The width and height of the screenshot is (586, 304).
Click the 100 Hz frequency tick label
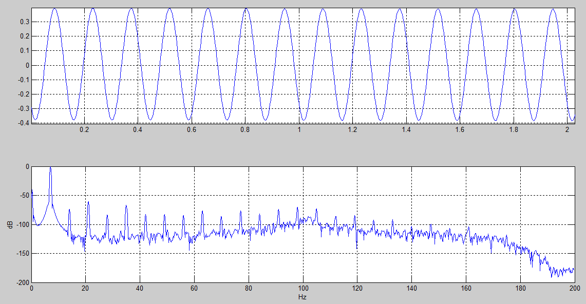(303, 288)
